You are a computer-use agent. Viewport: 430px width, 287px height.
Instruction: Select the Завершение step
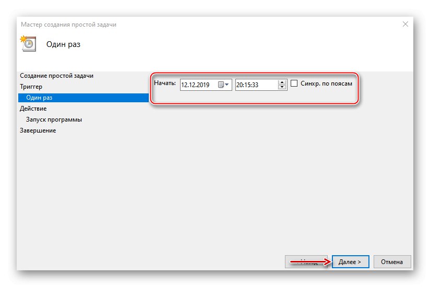[x=38, y=130]
